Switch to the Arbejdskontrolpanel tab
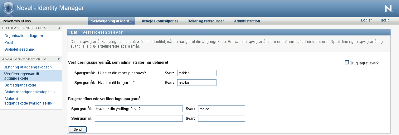 click(x=159, y=21)
